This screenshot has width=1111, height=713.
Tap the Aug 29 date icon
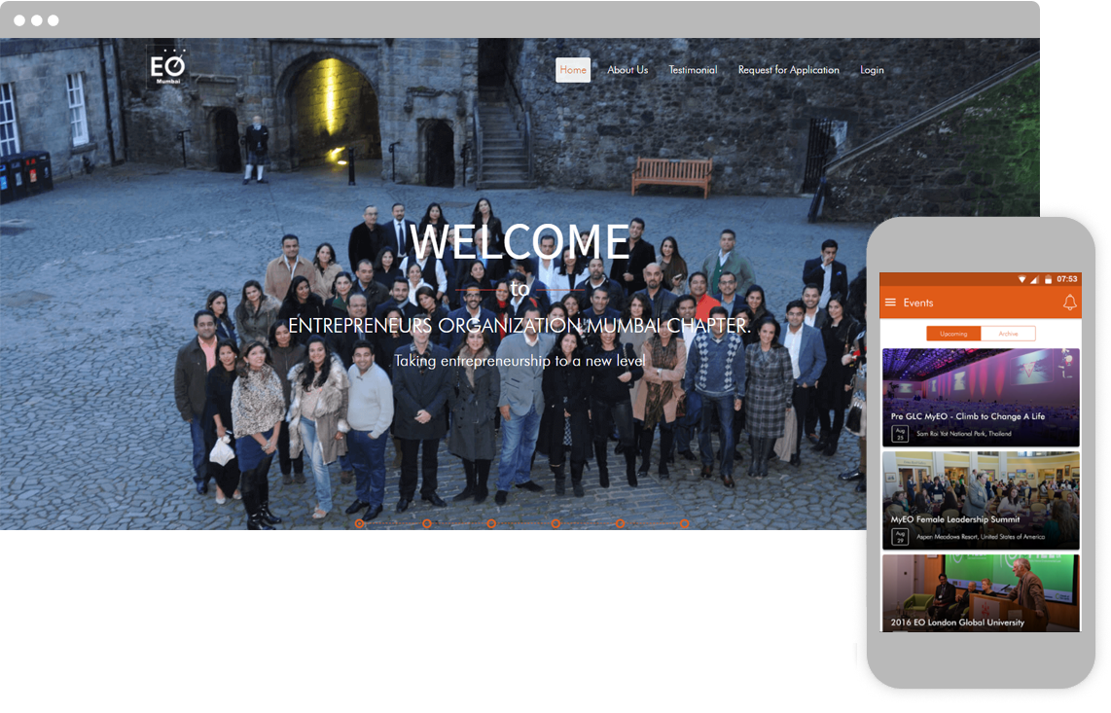[x=900, y=537]
